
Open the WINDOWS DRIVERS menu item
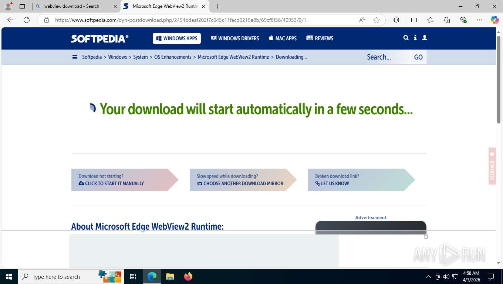click(x=235, y=38)
